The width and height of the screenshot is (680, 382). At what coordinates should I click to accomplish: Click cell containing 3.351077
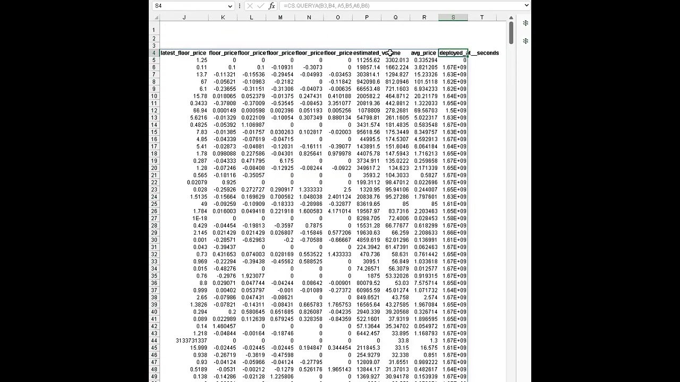pos(337,103)
